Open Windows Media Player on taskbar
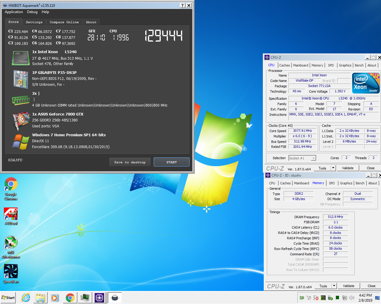This screenshot has width=381, height=304. pos(55,298)
